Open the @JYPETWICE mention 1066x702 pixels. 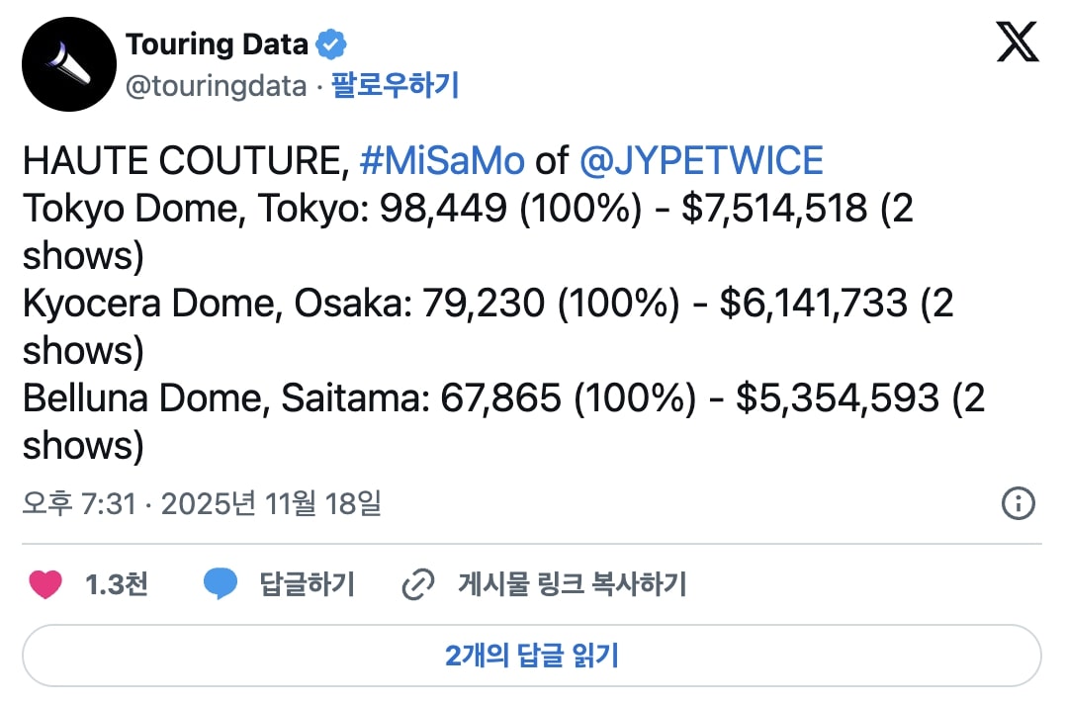tap(700, 160)
